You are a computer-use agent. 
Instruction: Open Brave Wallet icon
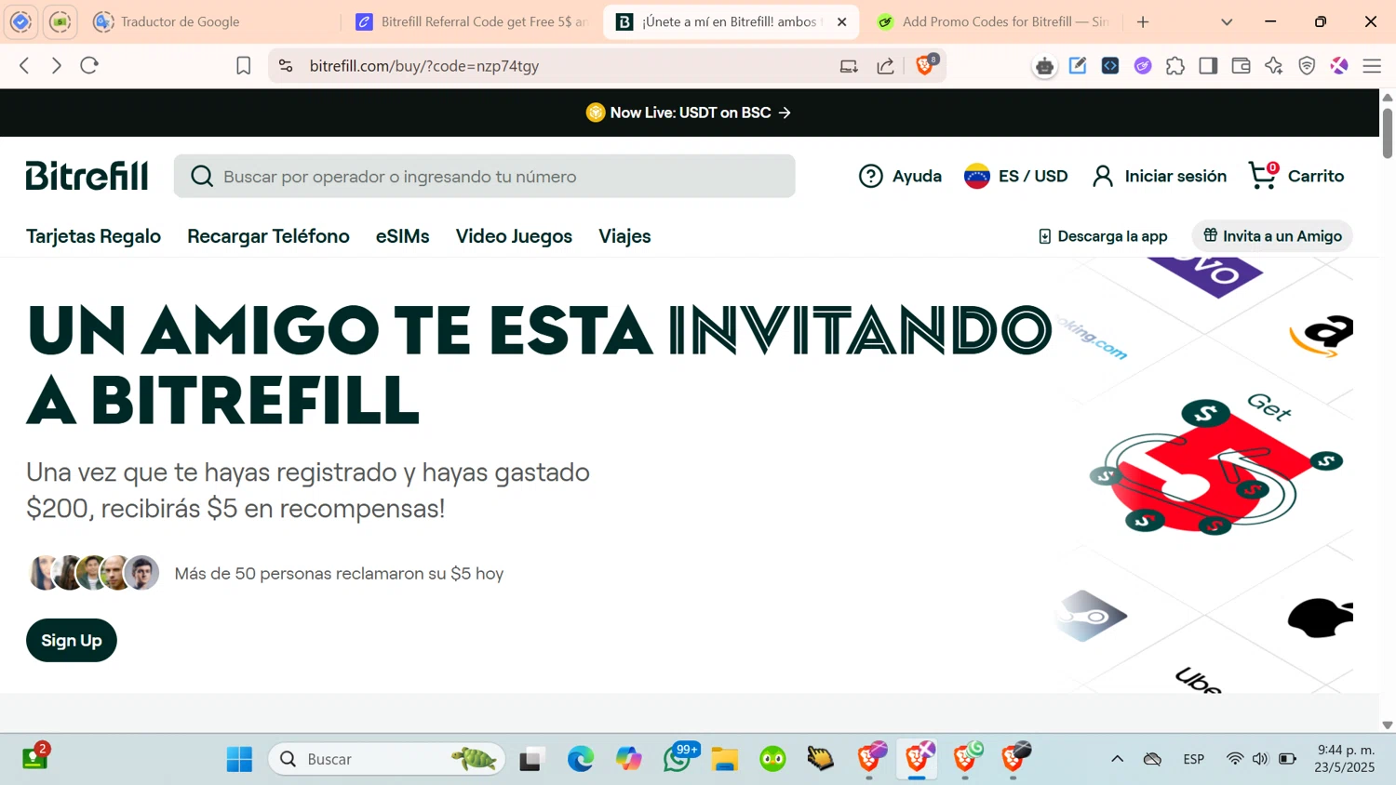tap(1241, 66)
